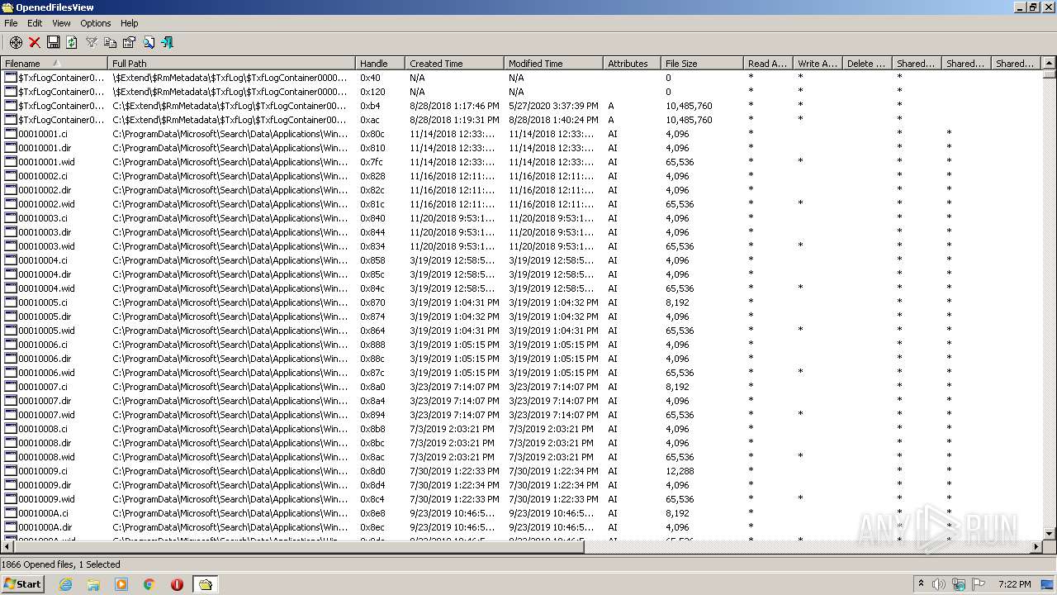Sort by the Filename column header
Viewport: 1057px width, 595px height.
(x=54, y=63)
